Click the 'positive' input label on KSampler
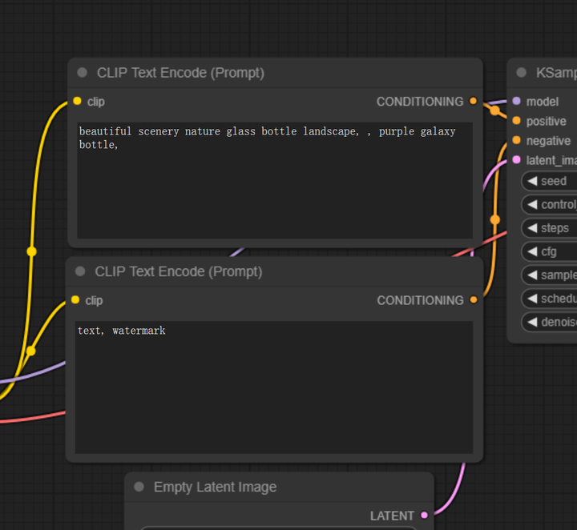This screenshot has height=530, width=577. pos(546,121)
